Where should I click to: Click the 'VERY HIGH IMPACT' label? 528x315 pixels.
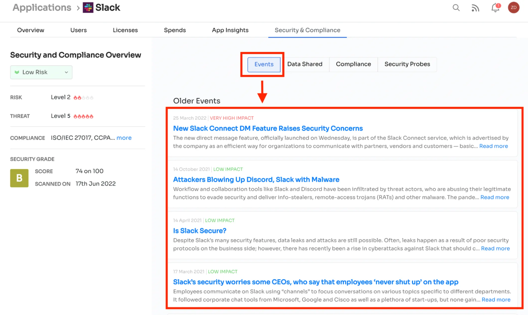pyautogui.click(x=232, y=118)
